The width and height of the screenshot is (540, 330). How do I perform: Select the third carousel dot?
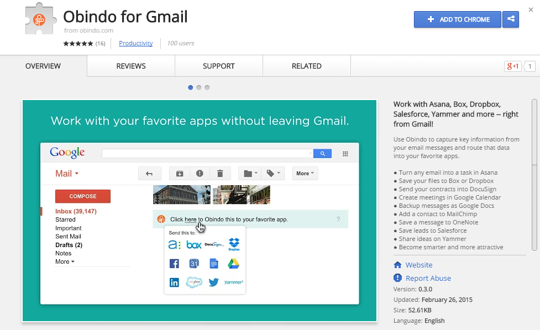coord(207,87)
